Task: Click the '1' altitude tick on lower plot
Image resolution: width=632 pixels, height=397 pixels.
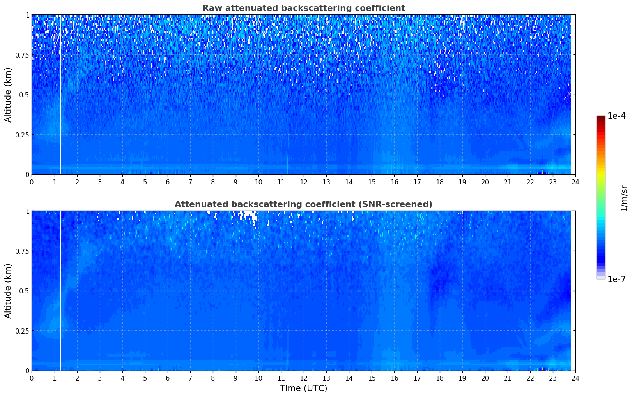Action: coord(27,211)
